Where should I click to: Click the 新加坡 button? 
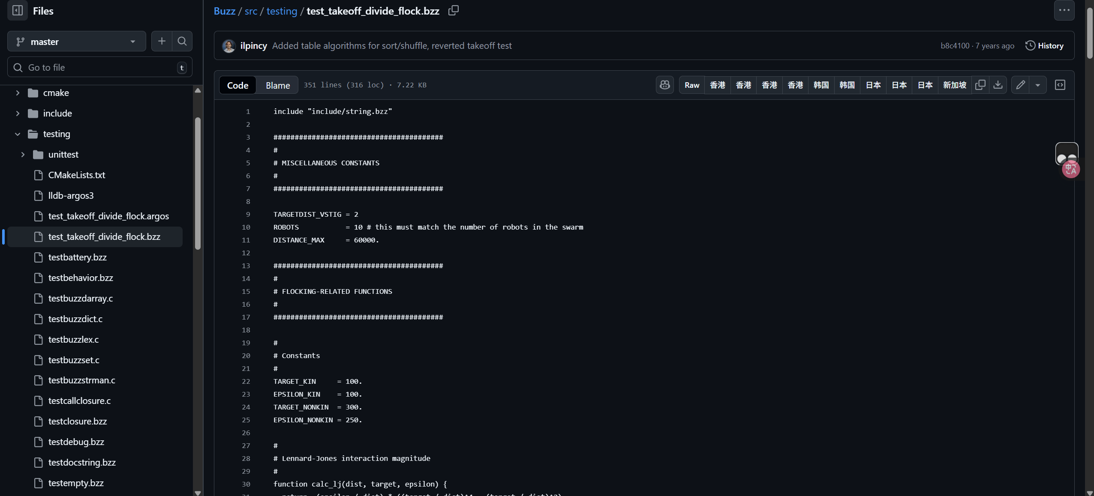click(x=954, y=85)
